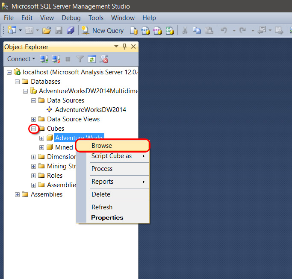This screenshot has height=279, width=292.
Task: Open the Window menu
Action: click(x=123, y=18)
